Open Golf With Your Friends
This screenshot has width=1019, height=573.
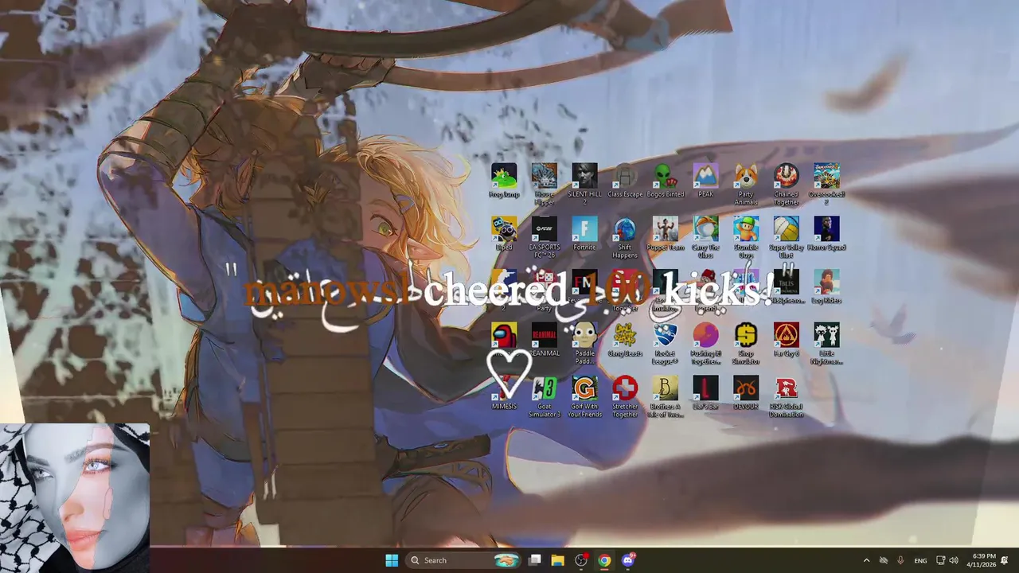pos(584,396)
